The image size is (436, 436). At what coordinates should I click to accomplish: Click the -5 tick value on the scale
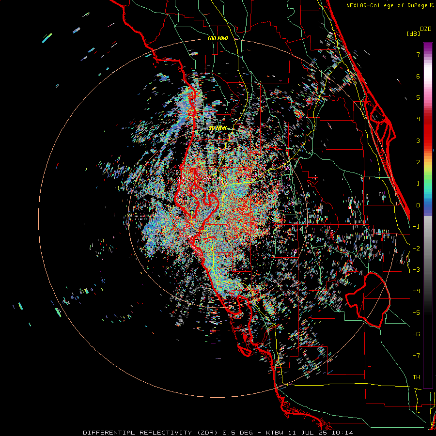416,313
